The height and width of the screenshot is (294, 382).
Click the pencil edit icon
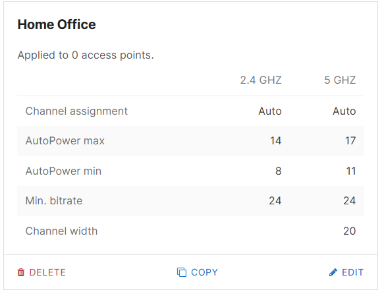click(333, 272)
